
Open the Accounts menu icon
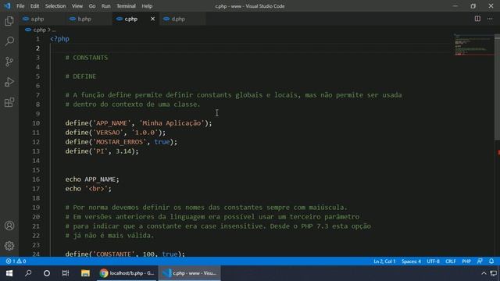click(9, 226)
